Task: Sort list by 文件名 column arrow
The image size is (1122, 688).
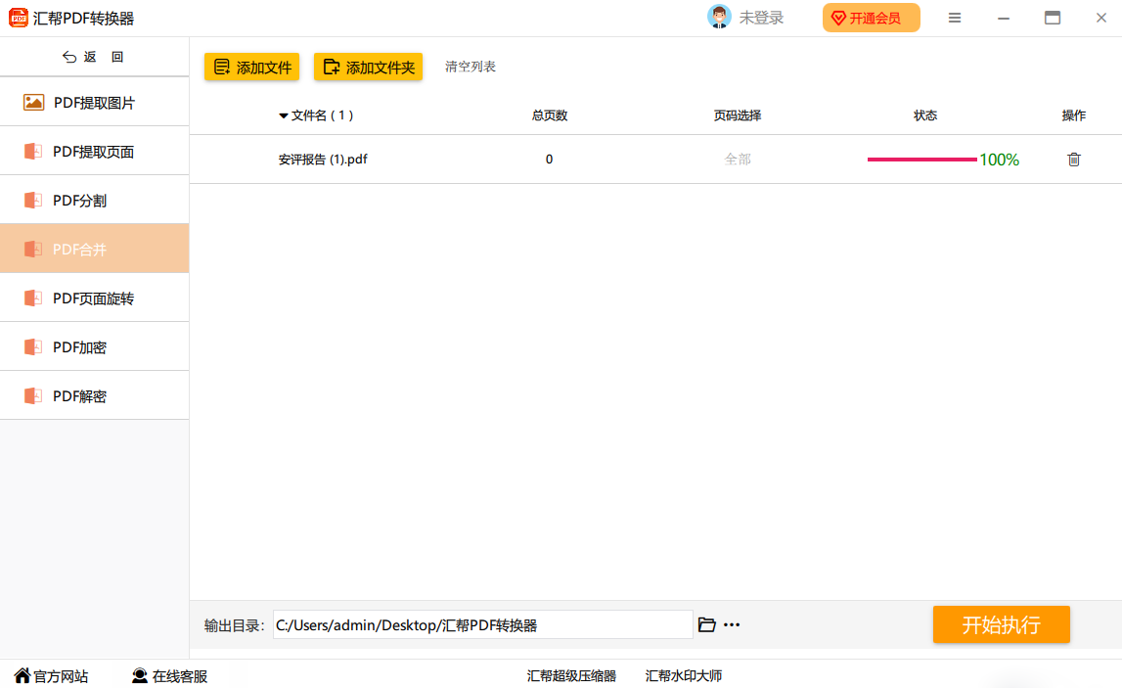Action: pos(284,115)
